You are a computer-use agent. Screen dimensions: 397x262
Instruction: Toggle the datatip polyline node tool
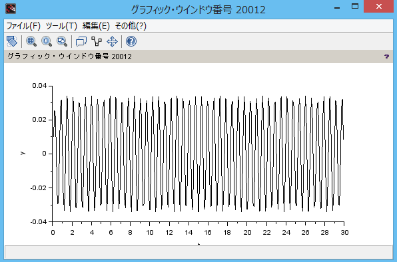point(97,41)
